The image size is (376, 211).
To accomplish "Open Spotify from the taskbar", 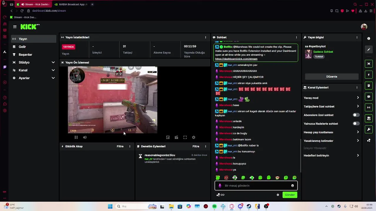I will (x=214, y=207).
